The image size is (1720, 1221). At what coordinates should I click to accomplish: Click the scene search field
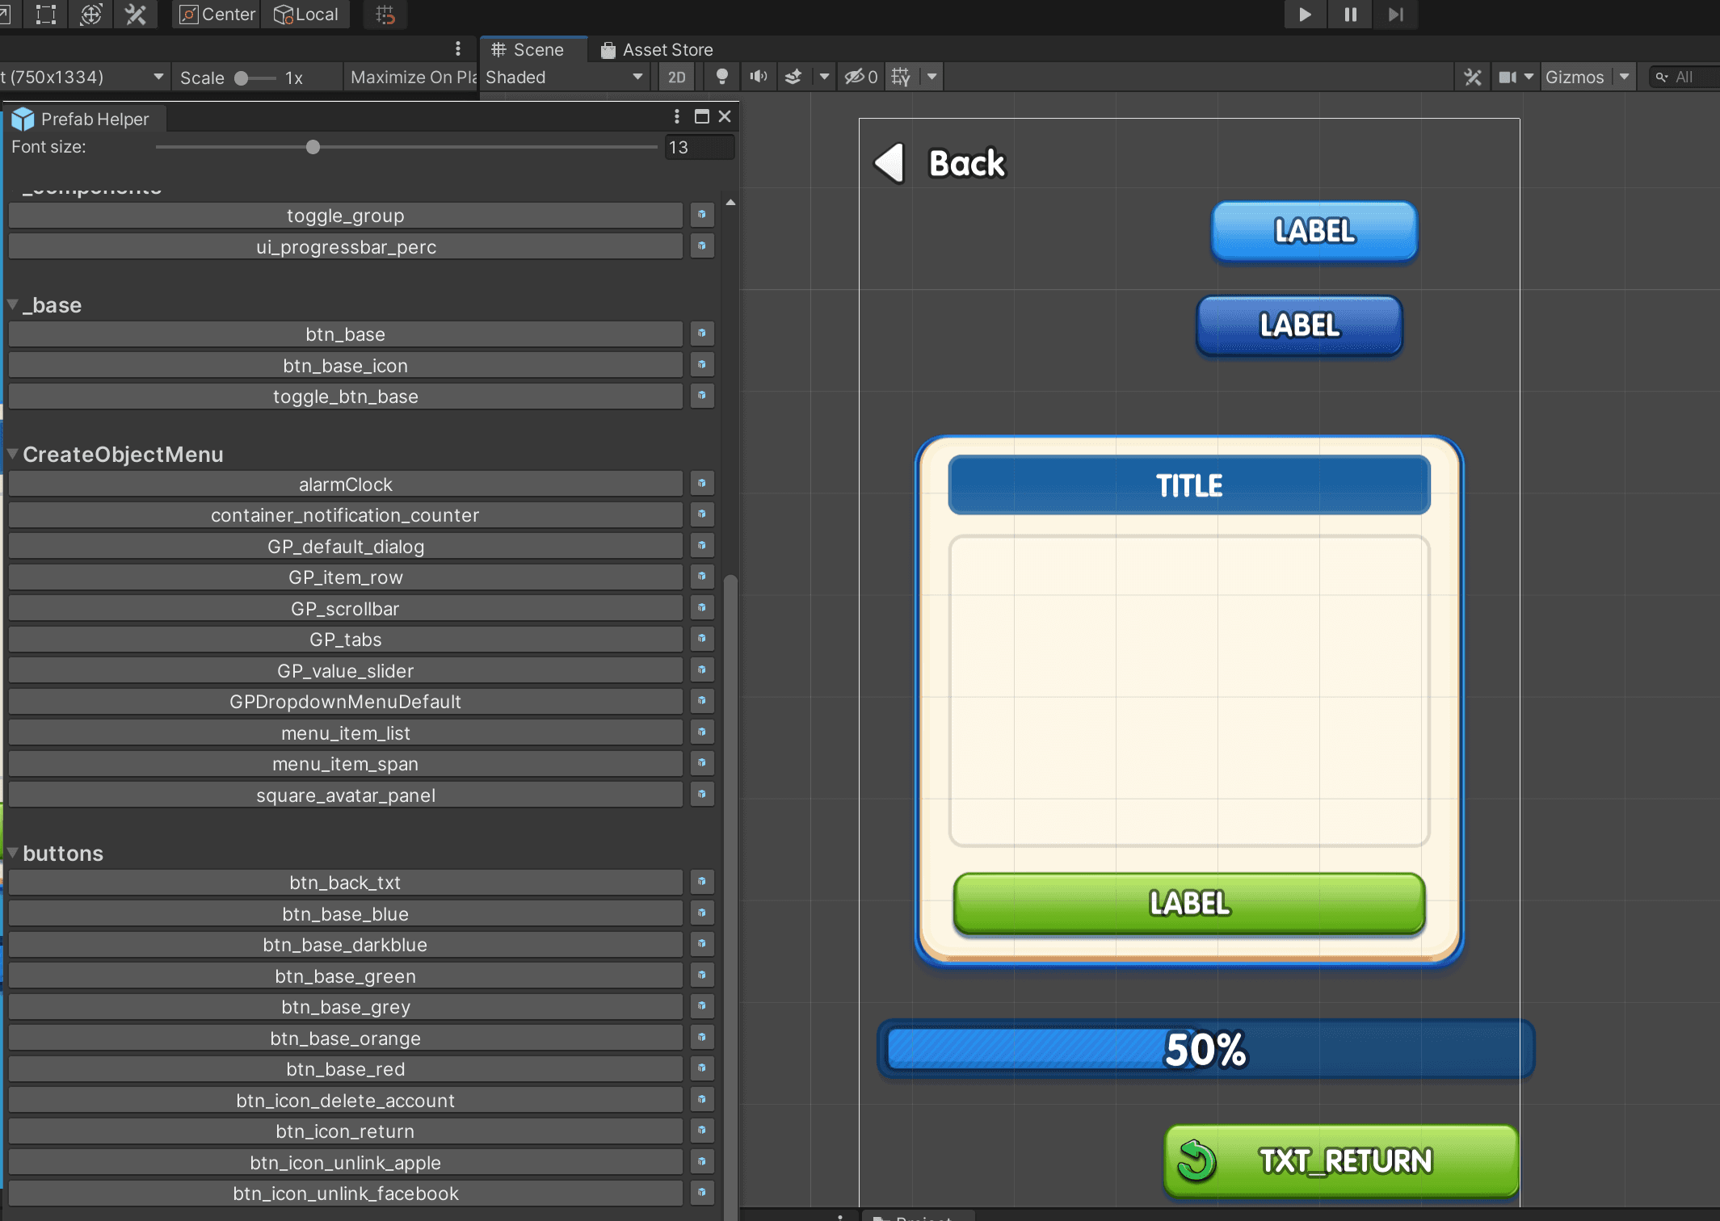[1684, 78]
